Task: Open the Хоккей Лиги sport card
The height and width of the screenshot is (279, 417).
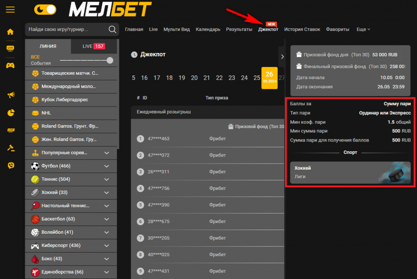Action: click(x=350, y=173)
